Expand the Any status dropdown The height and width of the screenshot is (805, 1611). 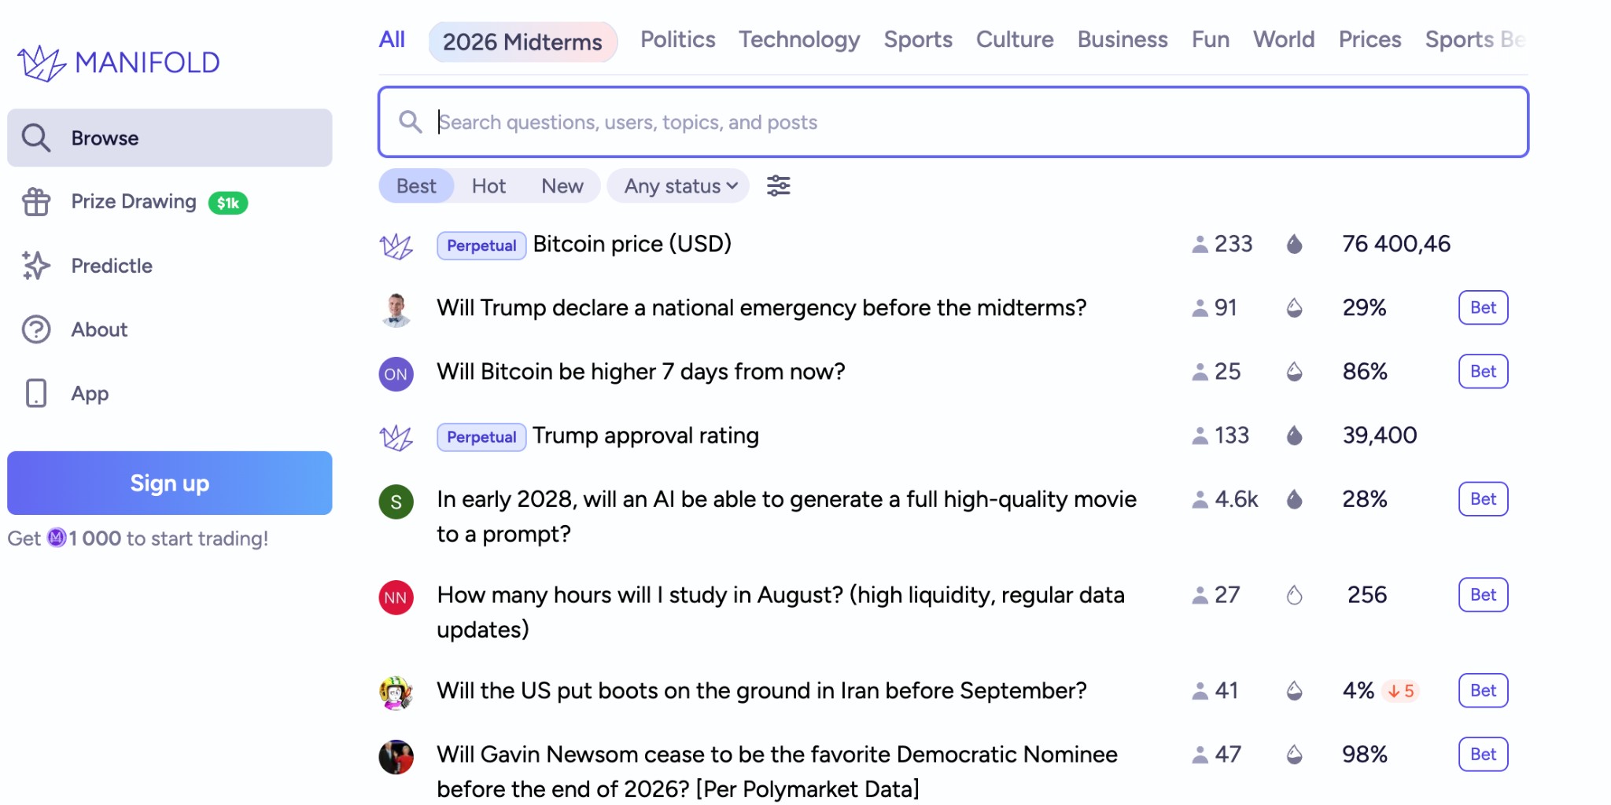pos(678,186)
